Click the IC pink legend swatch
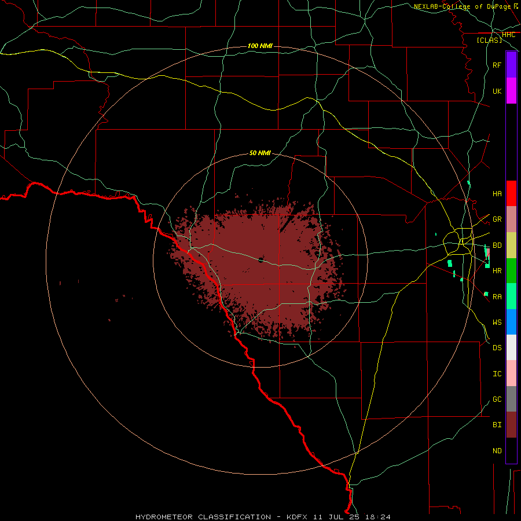The height and width of the screenshot is (521, 521). 511,373
